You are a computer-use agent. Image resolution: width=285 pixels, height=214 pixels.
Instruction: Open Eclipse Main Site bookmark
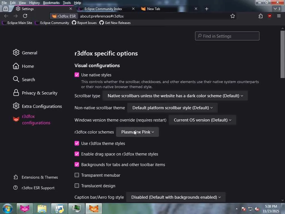(17, 23)
